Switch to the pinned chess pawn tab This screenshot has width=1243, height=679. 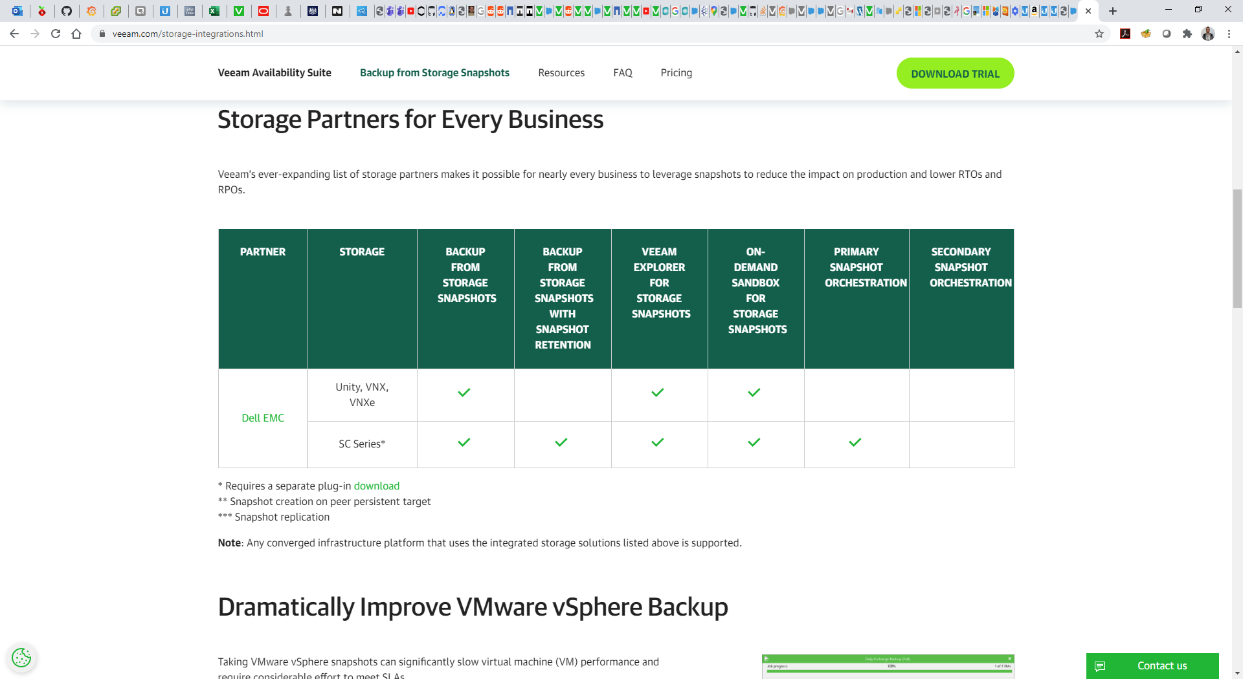[288, 11]
